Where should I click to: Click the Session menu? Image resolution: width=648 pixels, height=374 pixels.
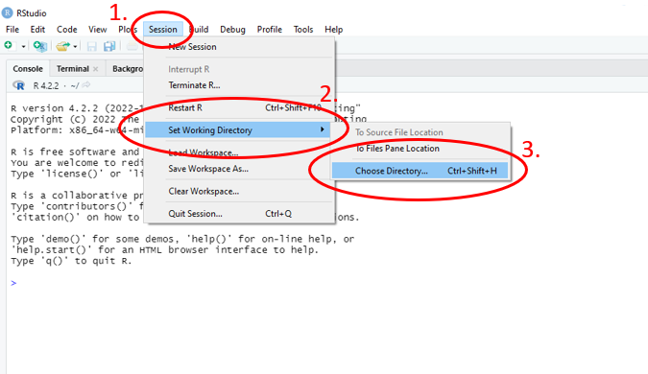(x=163, y=30)
